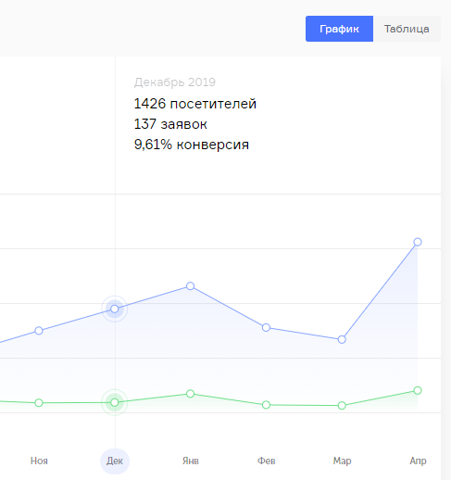The image size is (451, 480).
Task: Switch to the График view
Action: click(339, 29)
